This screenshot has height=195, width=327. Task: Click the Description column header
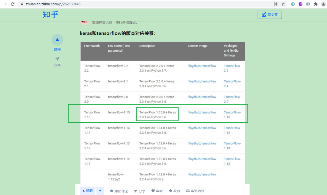coord(147,46)
